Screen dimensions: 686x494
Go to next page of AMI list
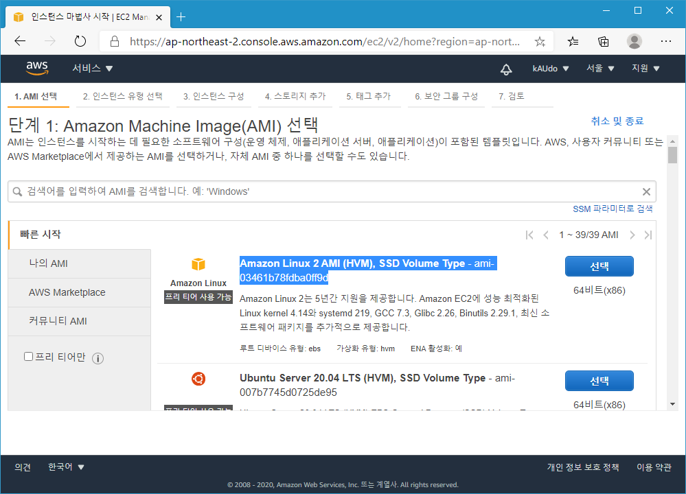632,235
